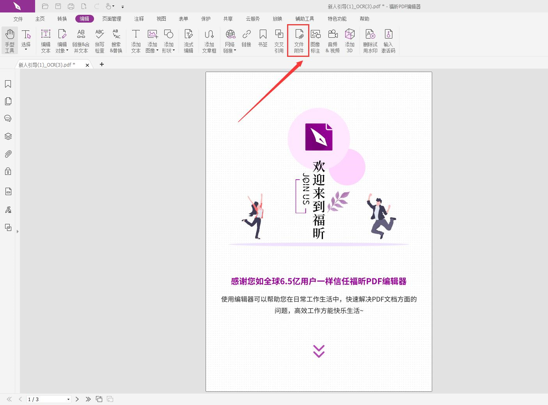Show the attachments panel via paperclip sidebar icon
The height and width of the screenshot is (405, 548).
click(x=8, y=154)
